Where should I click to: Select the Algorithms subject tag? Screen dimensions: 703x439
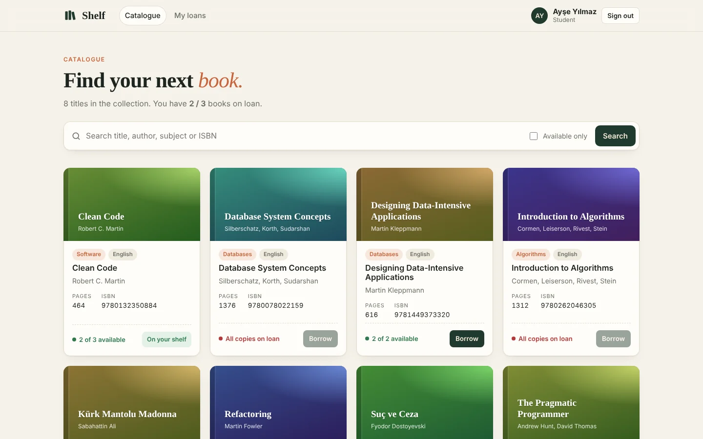pyautogui.click(x=531, y=254)
